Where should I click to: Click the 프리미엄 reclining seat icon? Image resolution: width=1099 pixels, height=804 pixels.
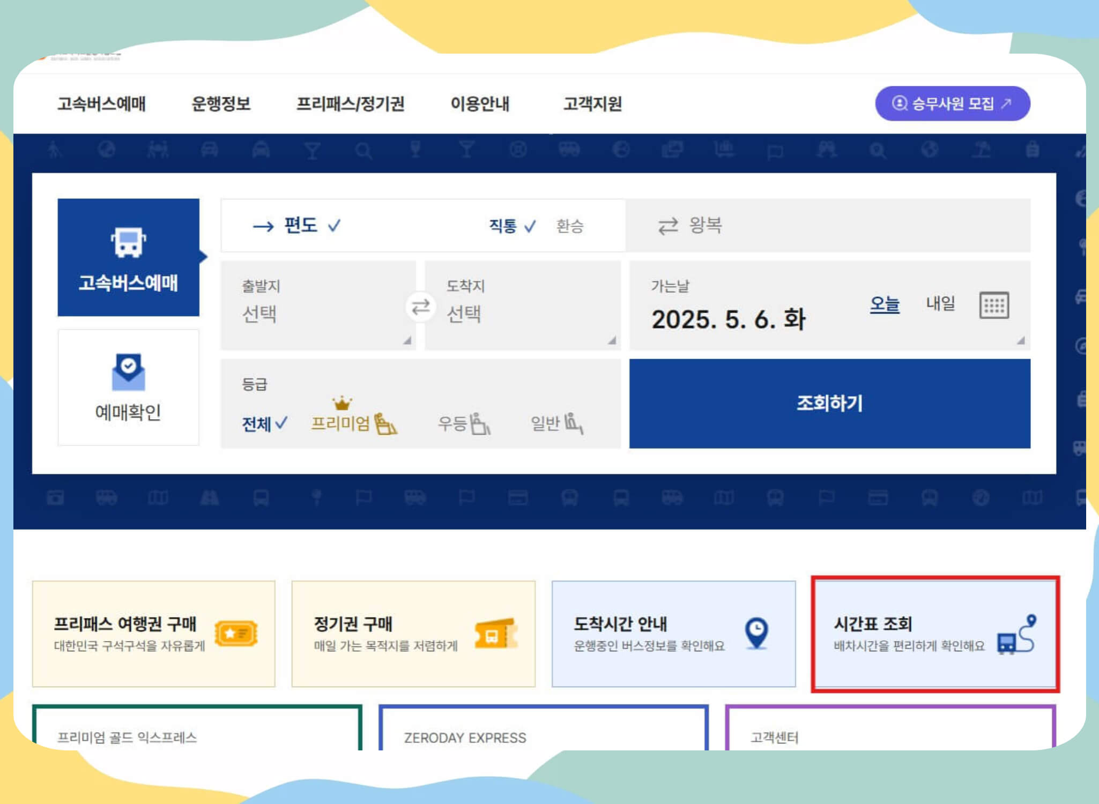coord(385,423)
